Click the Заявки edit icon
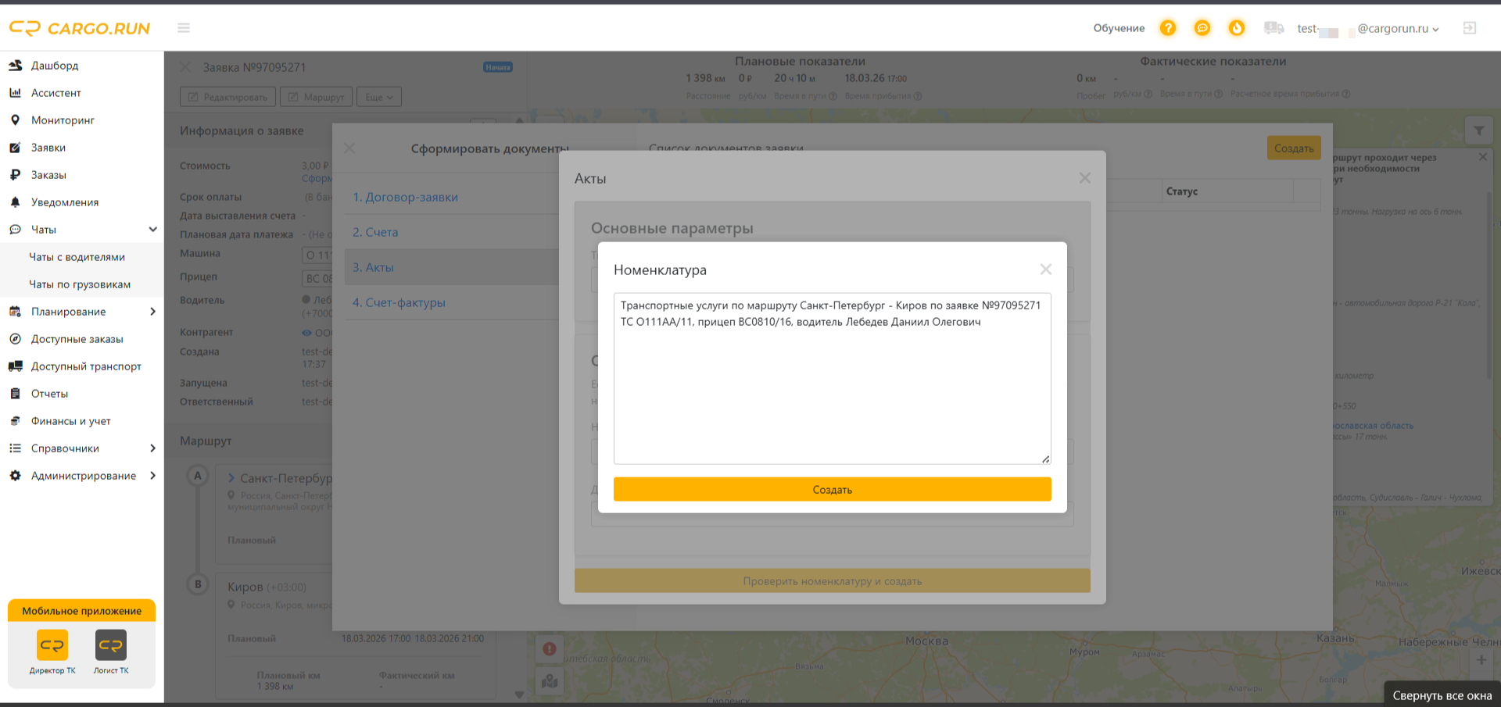This screenshot has width=1501, height=707. click(x=15, y=148)
